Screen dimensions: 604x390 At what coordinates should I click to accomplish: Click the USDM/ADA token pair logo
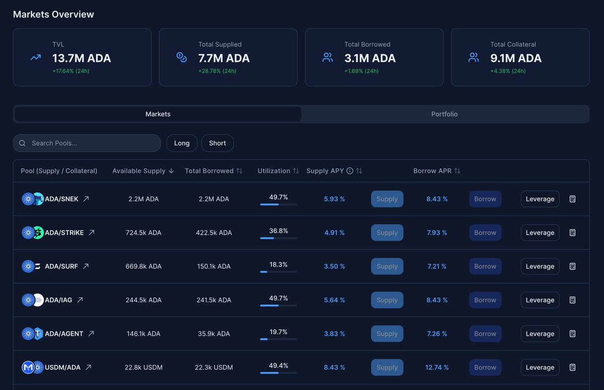[x=33, y=367]
